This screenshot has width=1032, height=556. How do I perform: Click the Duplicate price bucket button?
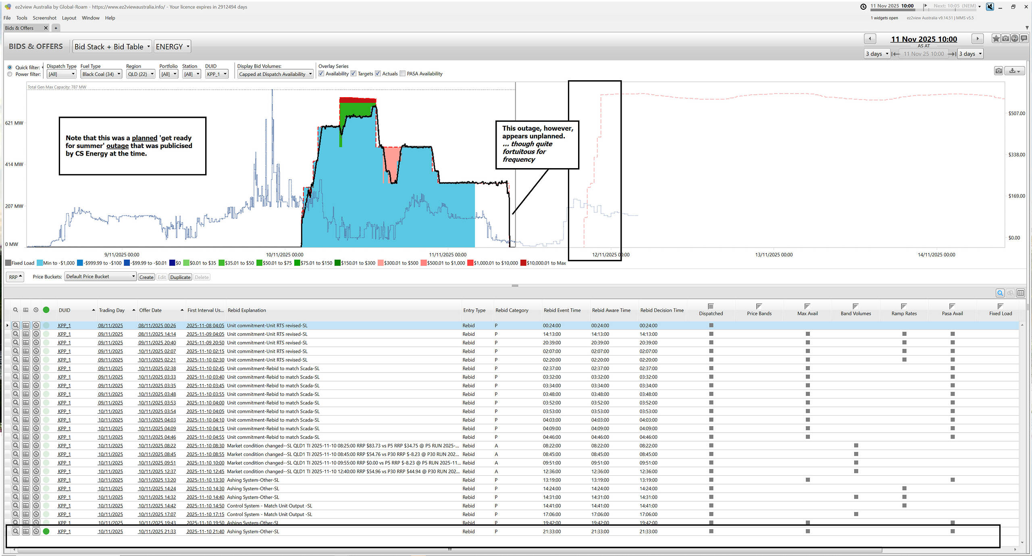[x=180, y=277]
